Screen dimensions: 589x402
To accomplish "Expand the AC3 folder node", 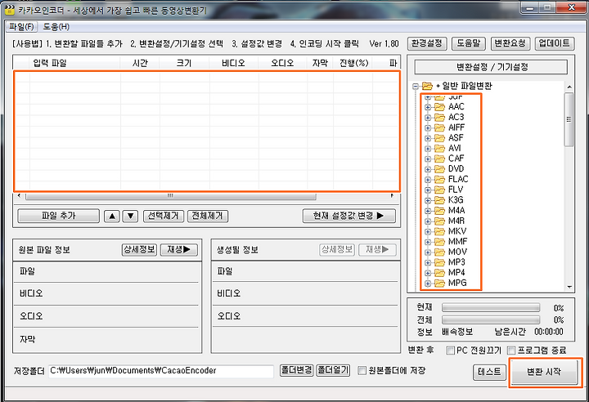I will point(428,118).
